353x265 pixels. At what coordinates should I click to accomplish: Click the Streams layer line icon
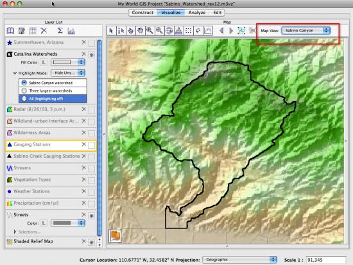pos(10,168)
